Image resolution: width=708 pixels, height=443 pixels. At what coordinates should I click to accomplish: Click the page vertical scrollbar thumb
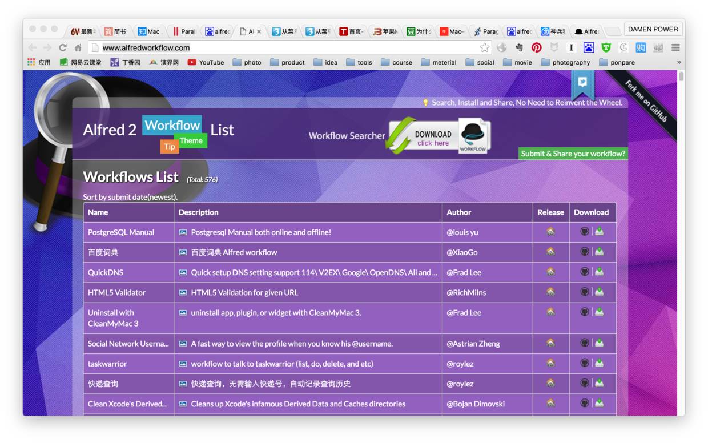pos(681,76)
